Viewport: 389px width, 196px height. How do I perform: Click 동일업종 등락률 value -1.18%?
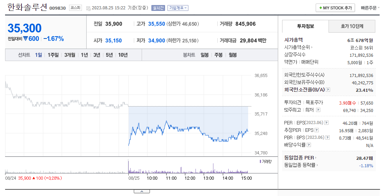point(366,166)
